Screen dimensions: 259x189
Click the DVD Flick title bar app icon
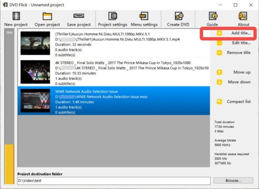pyautogui.click(x=5, y=5)
